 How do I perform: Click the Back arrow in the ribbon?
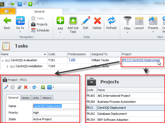(x=7, y=22)
